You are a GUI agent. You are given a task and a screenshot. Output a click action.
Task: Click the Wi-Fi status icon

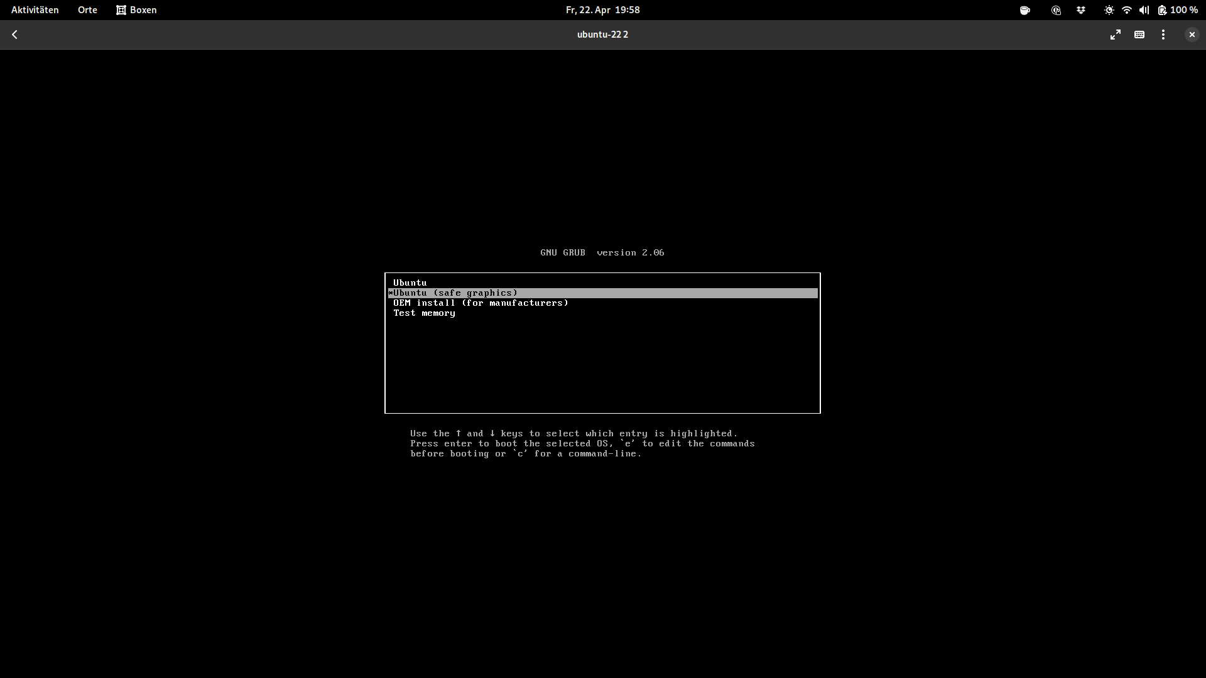(1127, 10)
